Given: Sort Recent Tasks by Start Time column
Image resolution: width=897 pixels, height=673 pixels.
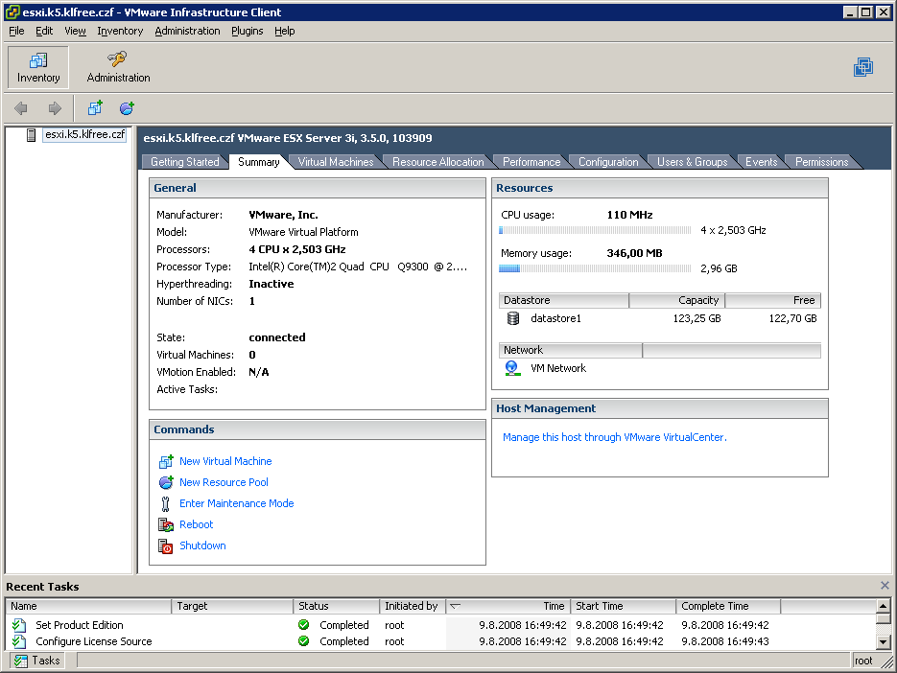Looking at the screenshot, I should tap(623, 606).
